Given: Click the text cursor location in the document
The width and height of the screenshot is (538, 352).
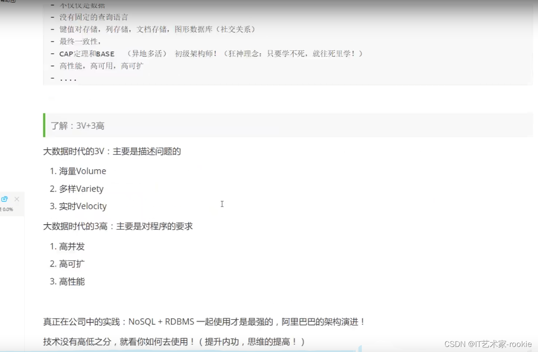Looking at the screenshot, I should coord(222,204).
